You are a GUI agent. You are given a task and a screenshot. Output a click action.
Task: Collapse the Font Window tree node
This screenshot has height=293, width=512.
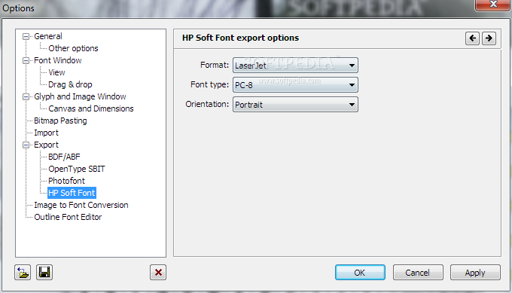26,60
